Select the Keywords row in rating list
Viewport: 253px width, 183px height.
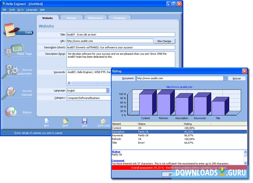179,136
